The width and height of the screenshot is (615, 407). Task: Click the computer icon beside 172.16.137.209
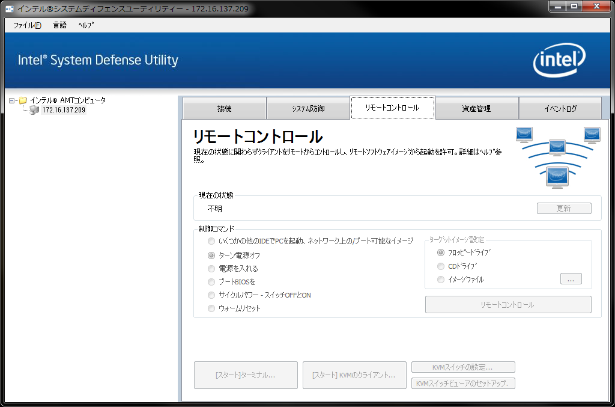pos(34,110)
